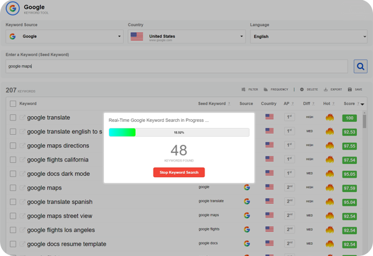Open external link icon for google translate
373x256 pixels.
tap(22, 117)
